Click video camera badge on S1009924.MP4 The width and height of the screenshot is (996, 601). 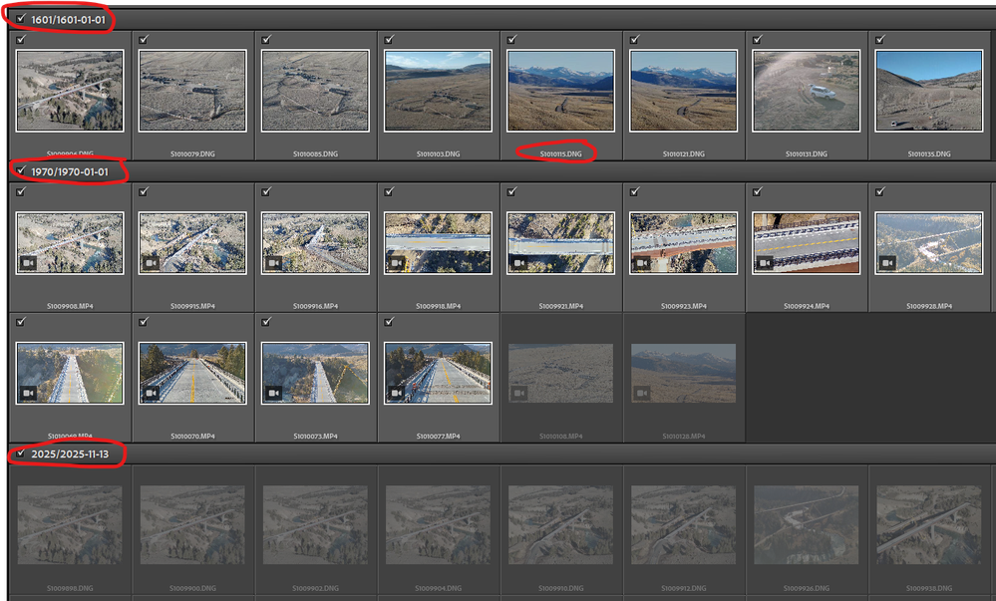click(x=763, y=263)
